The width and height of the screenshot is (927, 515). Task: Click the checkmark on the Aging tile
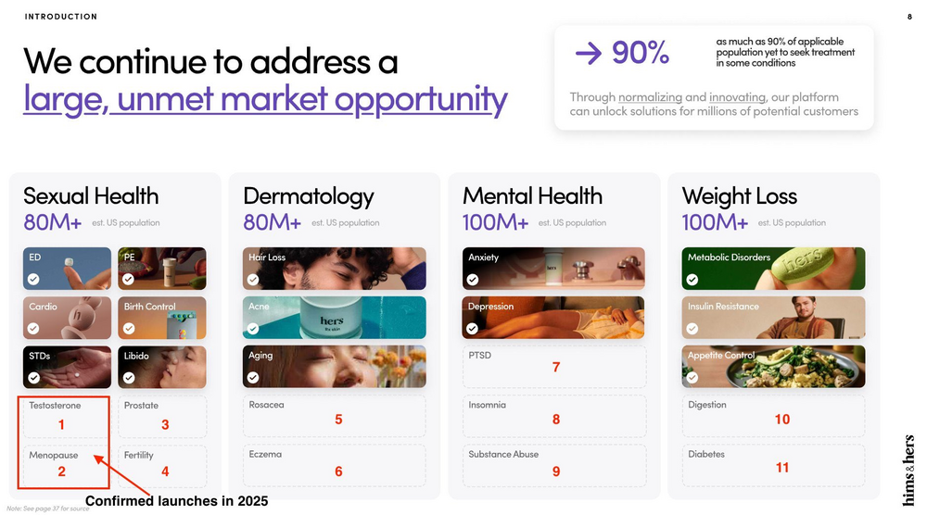tap(253, 377)
